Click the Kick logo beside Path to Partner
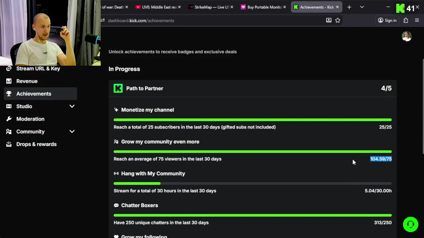This screenshot has height=238, width=424. tap(118, 88)
